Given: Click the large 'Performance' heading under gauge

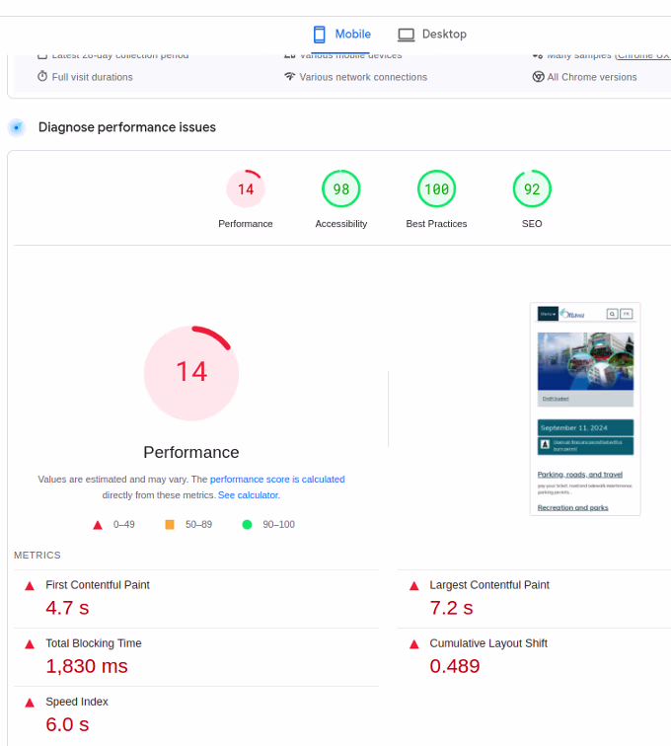Looking at the screenshot, I should click(191, 453).
